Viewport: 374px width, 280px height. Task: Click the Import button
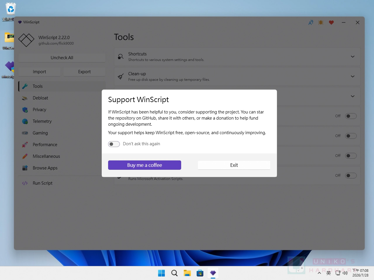[x=39, y=72]
